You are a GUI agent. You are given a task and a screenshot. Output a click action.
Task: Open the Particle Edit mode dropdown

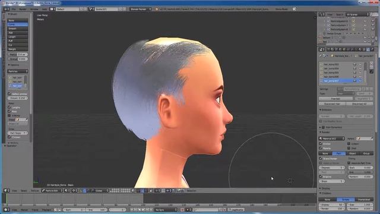(x=52, y=191)
